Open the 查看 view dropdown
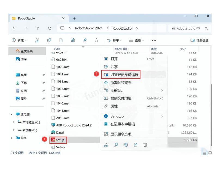 (x=136, y=40)
